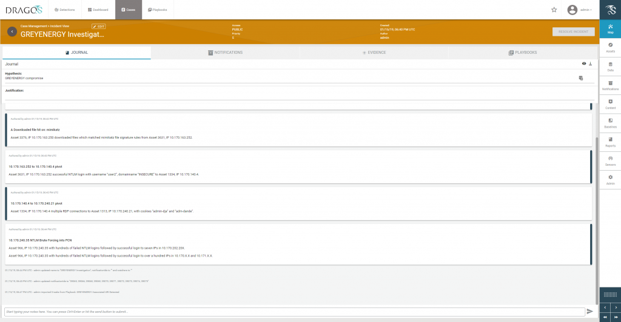Screen dimensions: 621x322
Task: Open the Dashboard menu
Action: click(98, 10)
